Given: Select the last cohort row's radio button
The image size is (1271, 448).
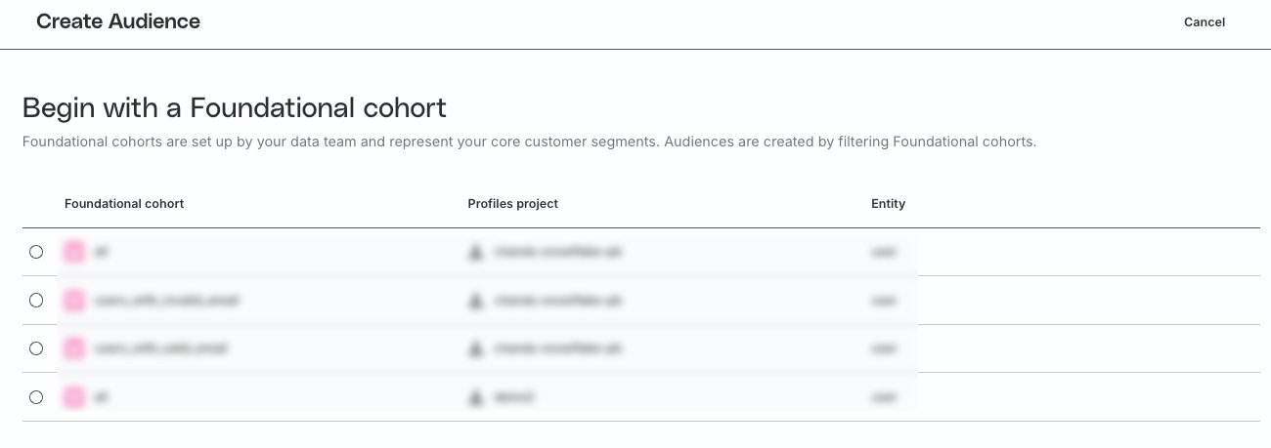Looking at the screenshot, I should 36,397.
